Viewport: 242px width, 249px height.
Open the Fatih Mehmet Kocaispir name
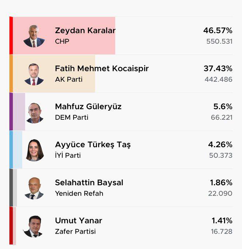pyautogui.click(x=102, y=68)
